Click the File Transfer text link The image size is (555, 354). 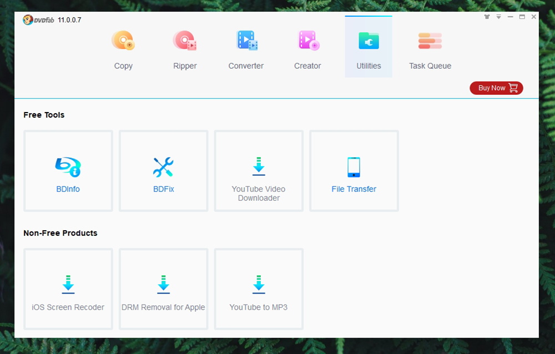click(354, 189)
